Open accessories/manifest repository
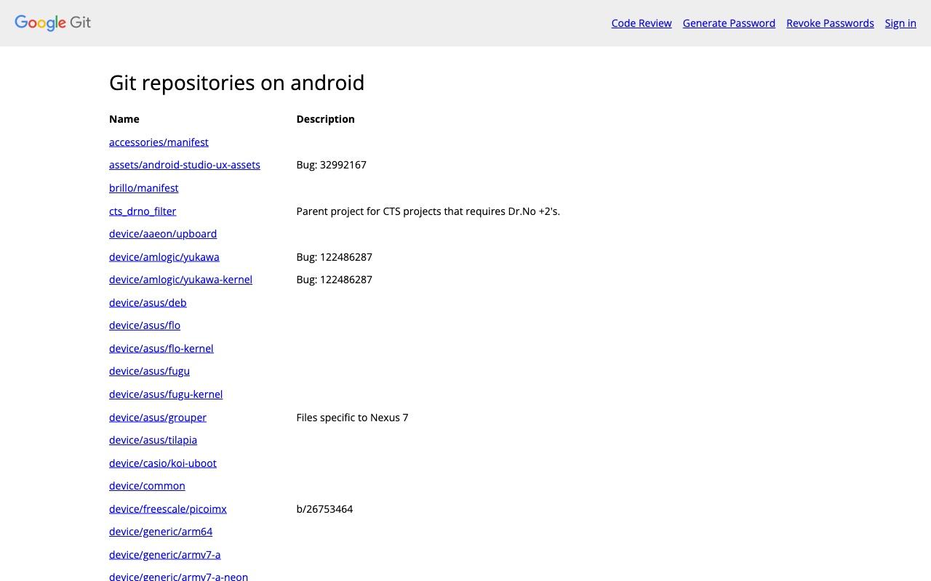Image resolution: width=931 pixels, height=581 pixels. (159, 142)
